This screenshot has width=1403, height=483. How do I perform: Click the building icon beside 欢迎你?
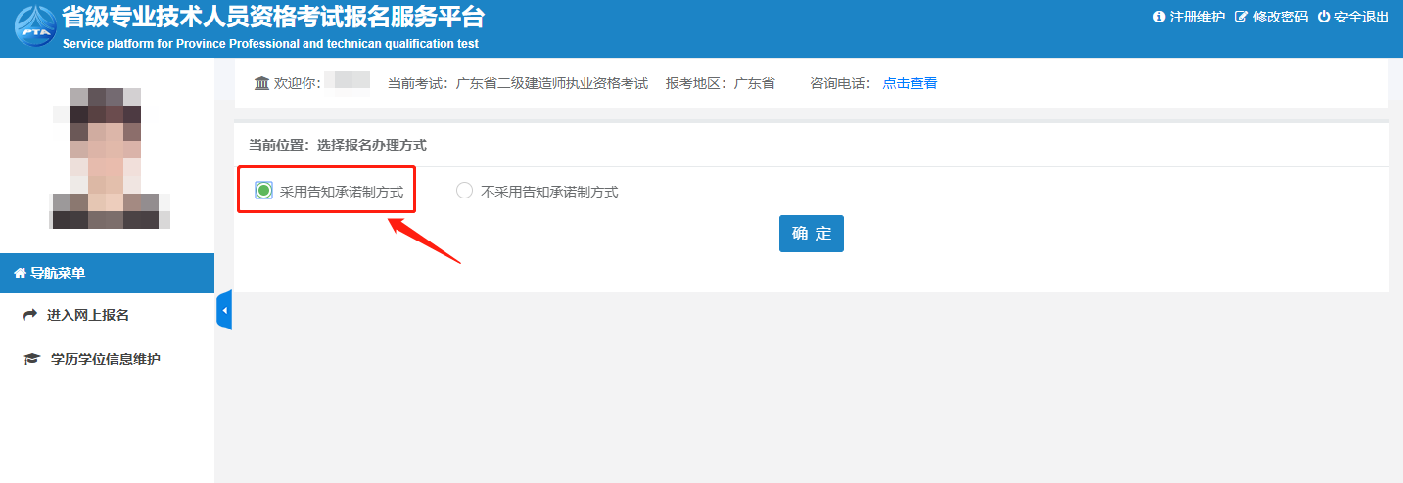point(261,83)
